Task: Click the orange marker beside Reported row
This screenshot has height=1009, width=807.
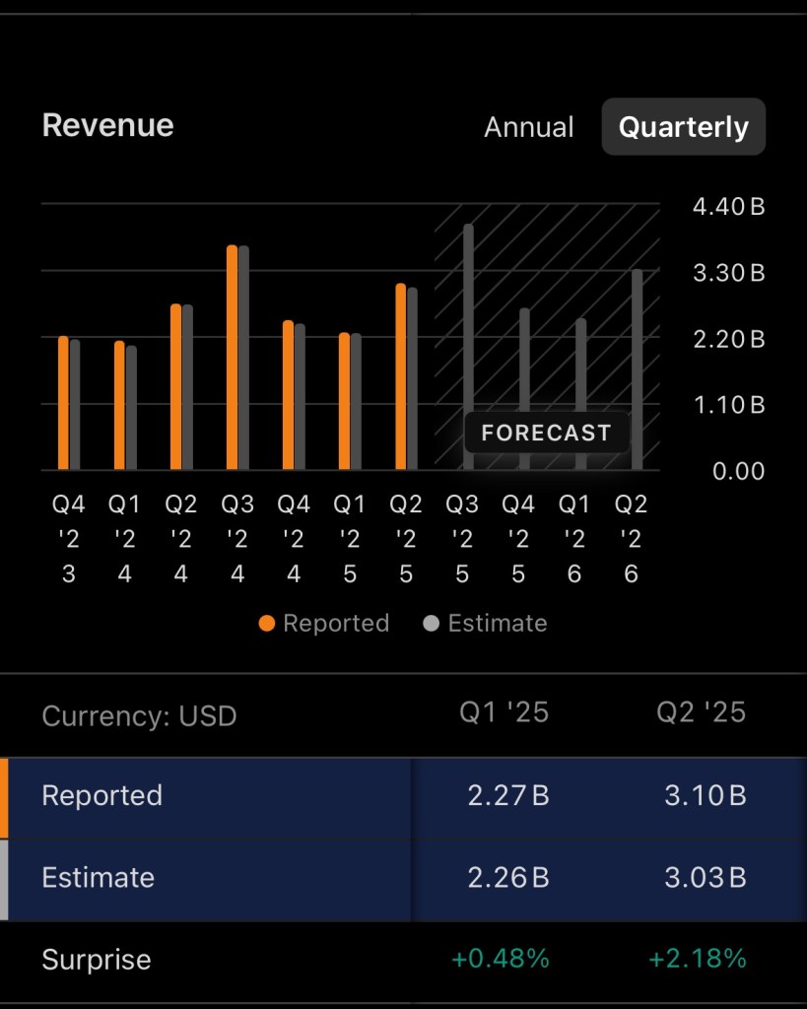Action: (4, 797)
